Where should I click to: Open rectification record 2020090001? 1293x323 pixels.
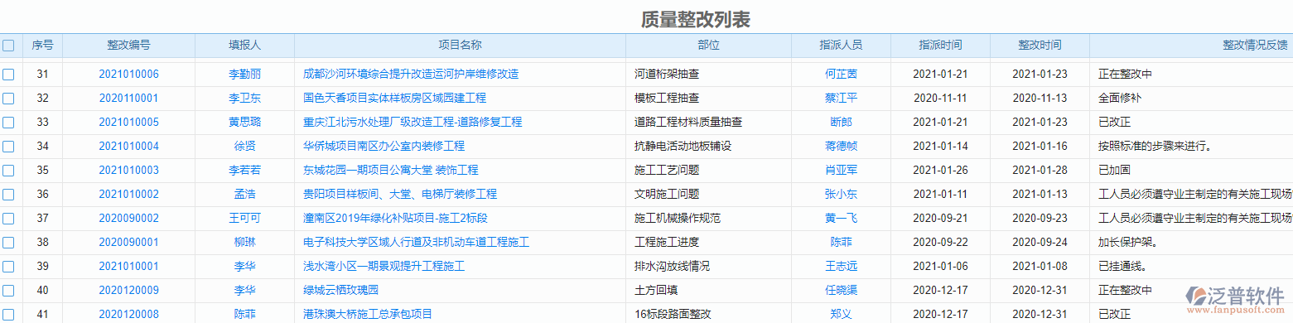tap(128, 243)
